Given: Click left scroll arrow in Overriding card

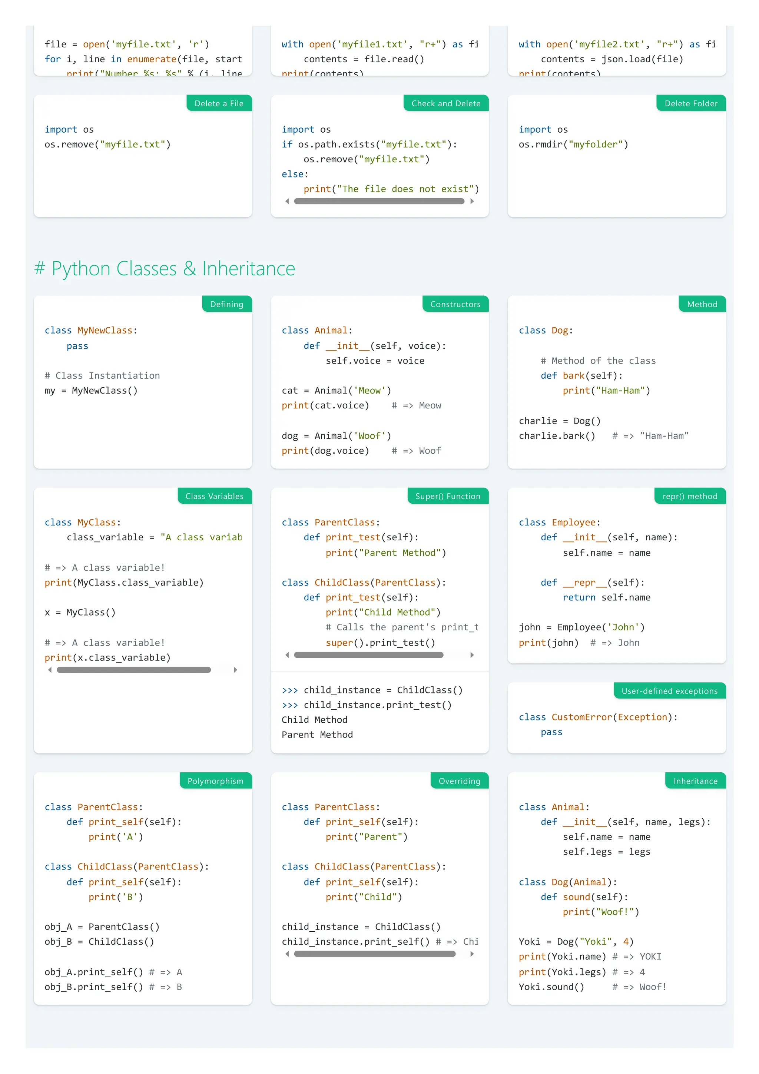Looking at the screenshot, I should pyautogui.click(x=287, y=954).
